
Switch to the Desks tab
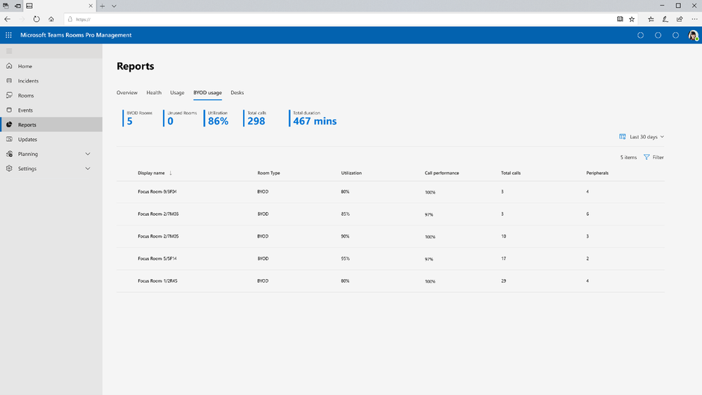tap(238, 93)
